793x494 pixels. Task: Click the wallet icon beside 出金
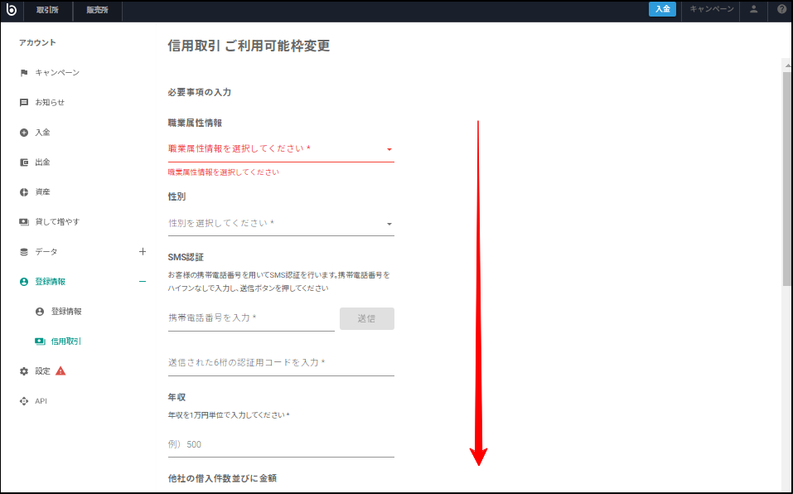coord(24,162)
